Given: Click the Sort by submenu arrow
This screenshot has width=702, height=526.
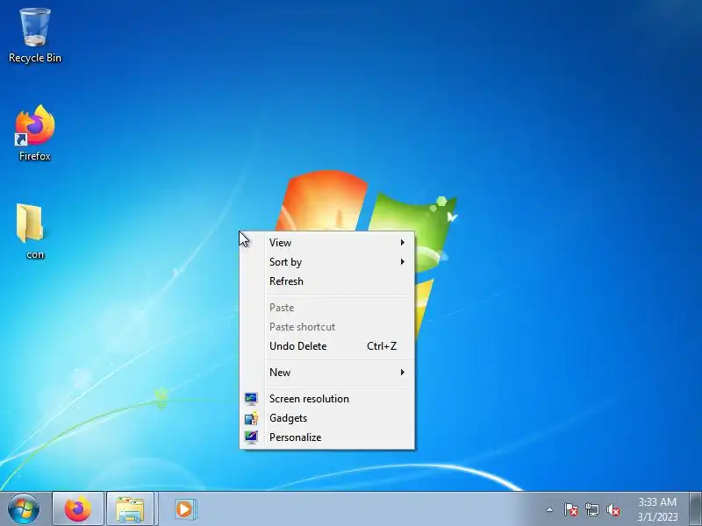Looking at the screenshot, I should click(x=403, y=261).
